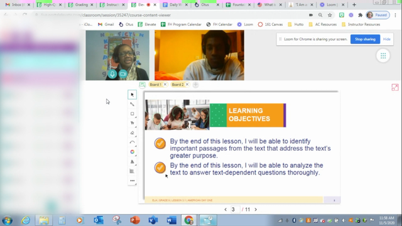Screen dimensions: 402x226
Task: Toggle teacher's microphone button
Action: tap(112, 74)
